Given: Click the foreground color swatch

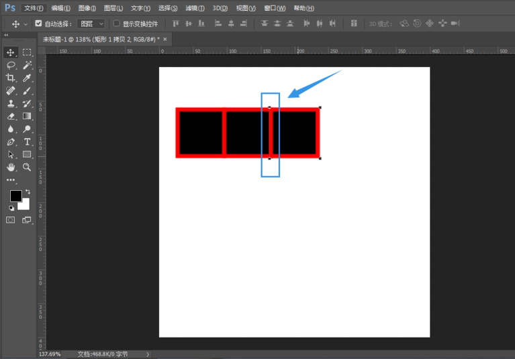Looking at the screenshot, I should [15, 196].
